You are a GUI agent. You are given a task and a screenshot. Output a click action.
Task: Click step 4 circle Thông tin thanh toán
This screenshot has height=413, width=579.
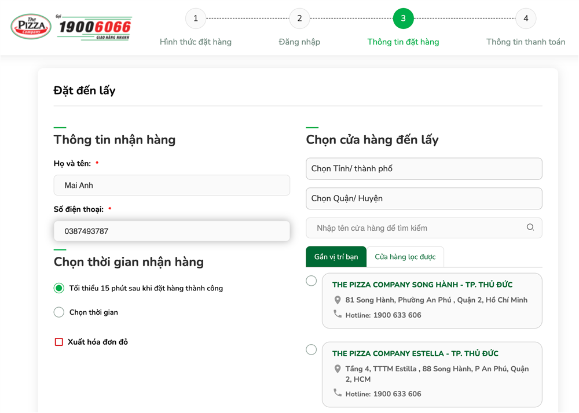[525, 19]
